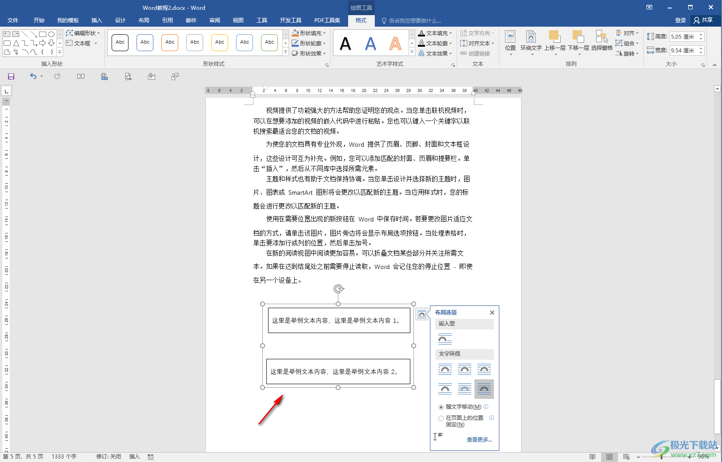Click the Wrap Text (环绕文字) icon
This screenshot has height=462, width=722.
531,43
